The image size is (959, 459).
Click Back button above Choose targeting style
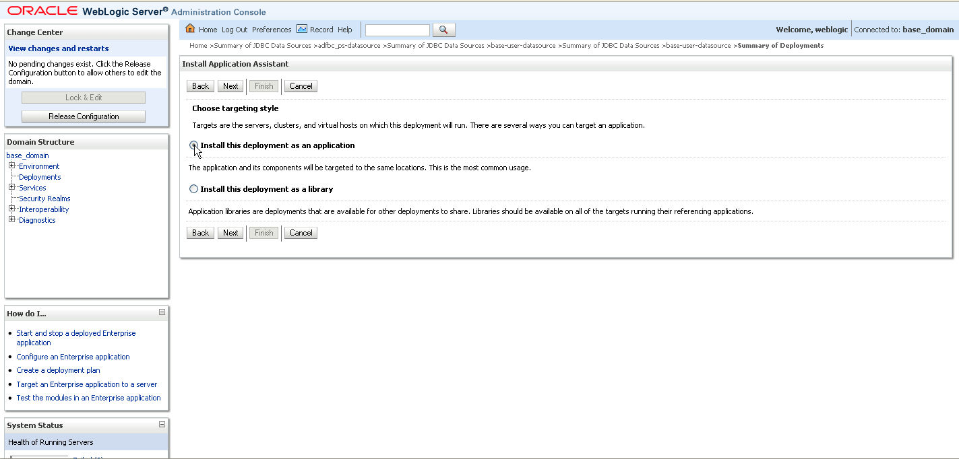pos(201,86)
